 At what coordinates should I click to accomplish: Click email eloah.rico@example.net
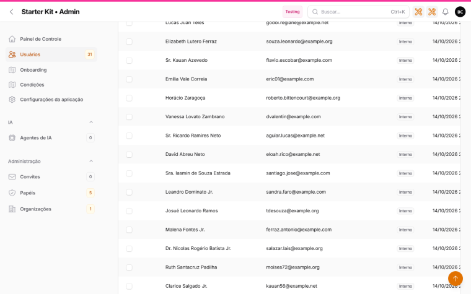click(293, 154)
